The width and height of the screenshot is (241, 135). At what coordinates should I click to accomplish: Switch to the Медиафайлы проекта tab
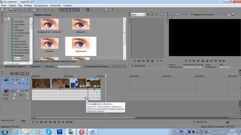coord(15,66)
